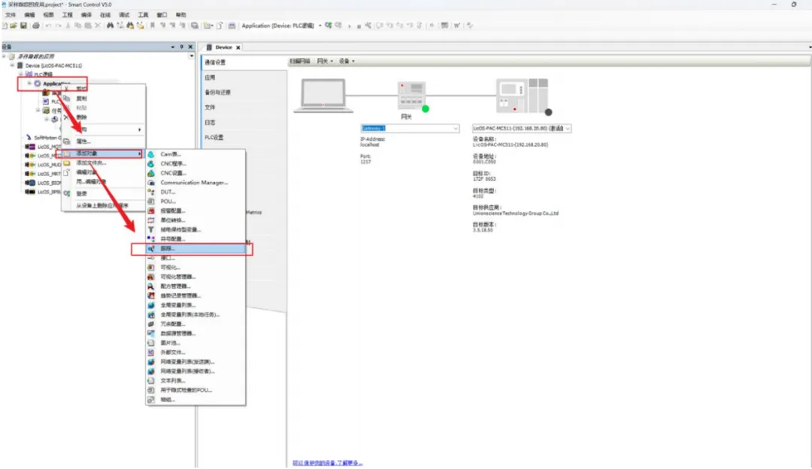The image size is (812, 469).
Task: Click the binoculars Find icon in toolbar
Action: 110,26
